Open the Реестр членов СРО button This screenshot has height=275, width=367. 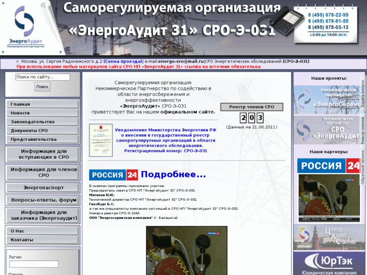click(251, 107)
